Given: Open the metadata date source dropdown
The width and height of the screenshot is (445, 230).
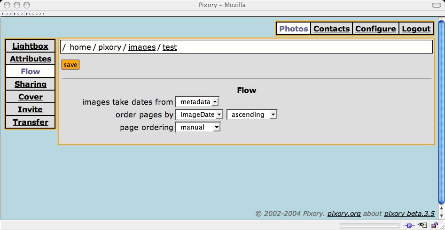Looking at the screenshot, I should tap(197, 102).
